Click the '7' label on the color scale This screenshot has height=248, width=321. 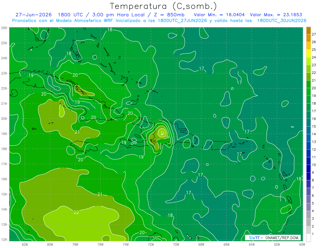click(313, 188)
